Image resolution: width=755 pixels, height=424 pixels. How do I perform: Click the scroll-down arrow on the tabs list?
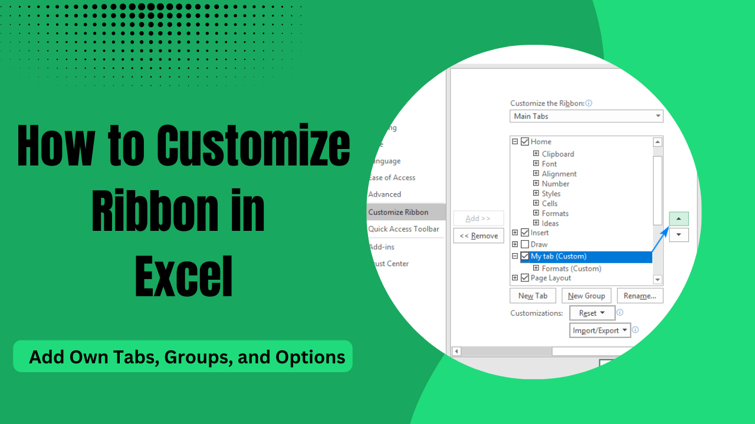(657, 279)
